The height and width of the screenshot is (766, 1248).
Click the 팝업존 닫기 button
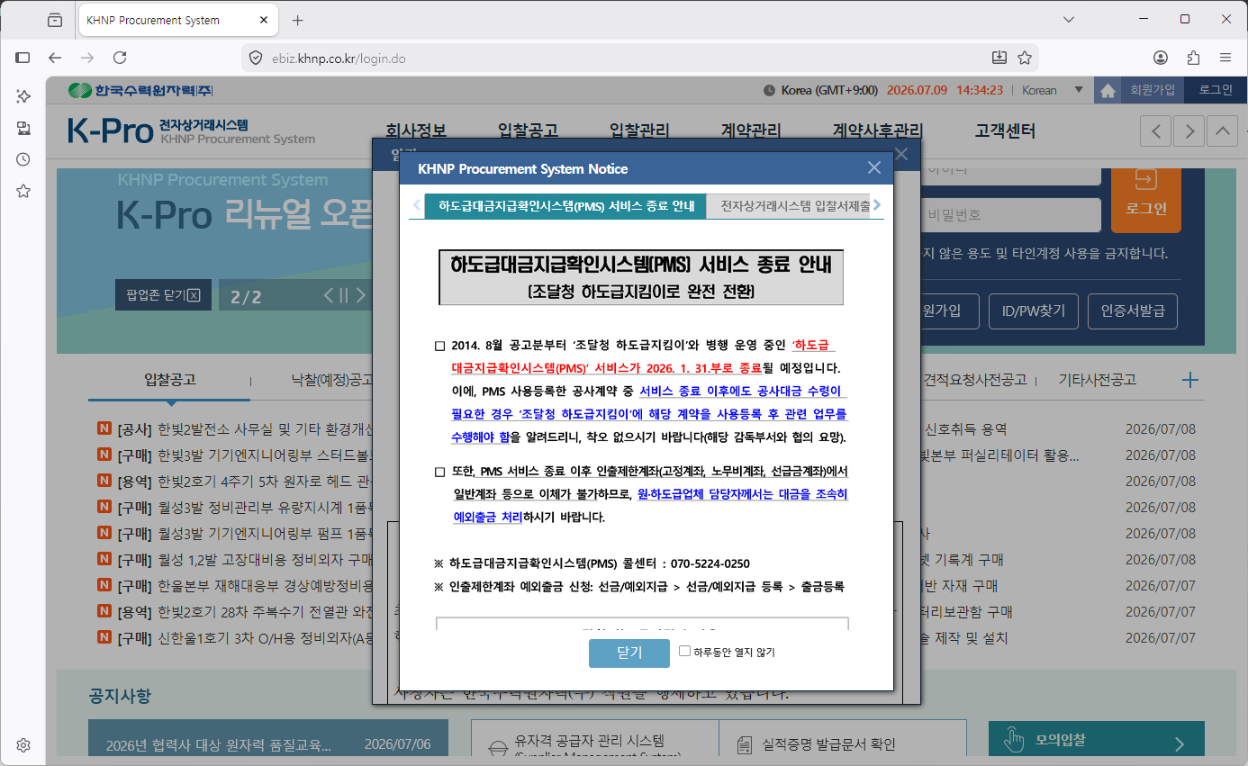(x=164, y=294)
